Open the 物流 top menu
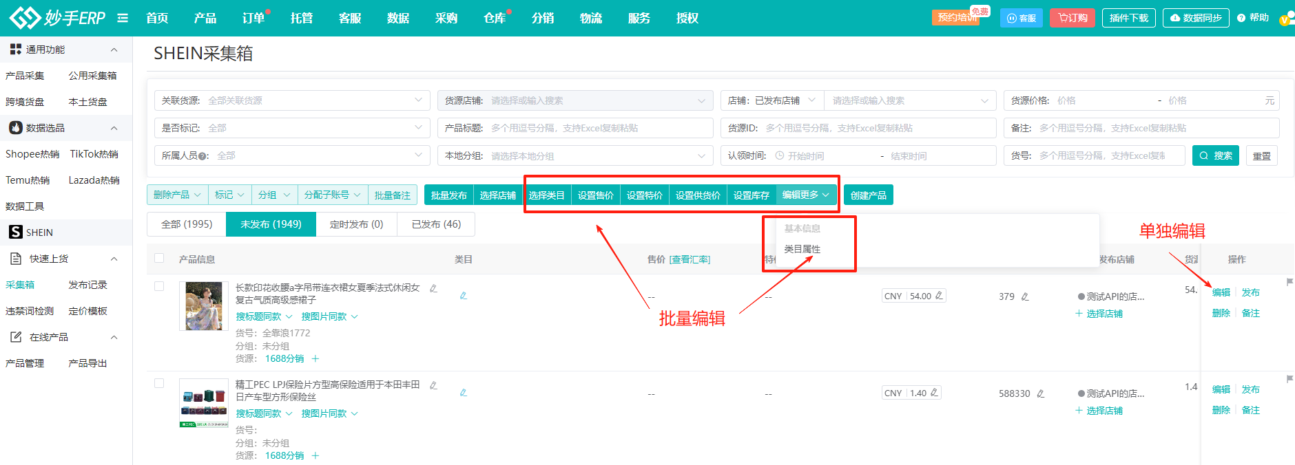The height and width of the screenshot is (465, 1295). click(591, 18)
